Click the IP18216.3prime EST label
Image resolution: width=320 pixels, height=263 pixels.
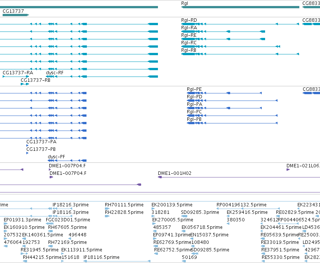tap(71, 205)
